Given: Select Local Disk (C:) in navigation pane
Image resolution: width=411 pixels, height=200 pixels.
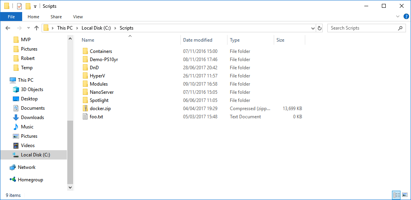Looking at the screenshot, I should pos(33,155).
